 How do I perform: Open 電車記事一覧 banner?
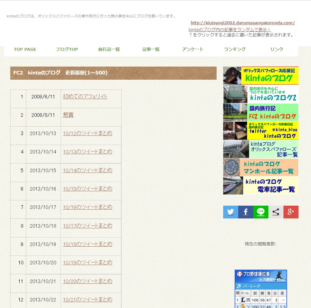click(x=261, y=185)
